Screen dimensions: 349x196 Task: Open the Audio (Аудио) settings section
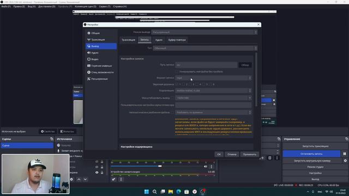[x=101, y=53]
